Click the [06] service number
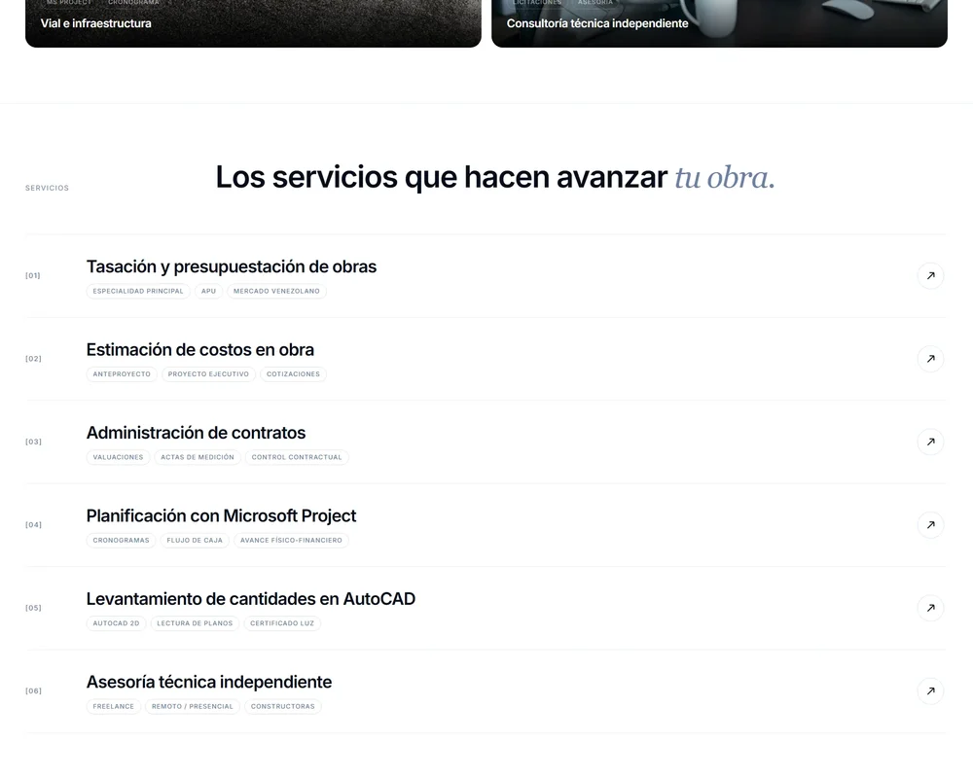973x778 pixels. click(33, 691)
